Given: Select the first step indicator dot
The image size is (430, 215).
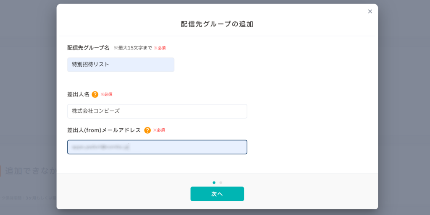Looking at the screenshot, I should tap(214, 183).
